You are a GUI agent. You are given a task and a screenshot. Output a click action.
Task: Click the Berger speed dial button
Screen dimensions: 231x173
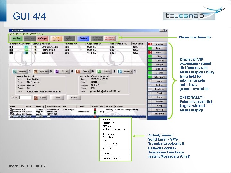click(157, 69)
